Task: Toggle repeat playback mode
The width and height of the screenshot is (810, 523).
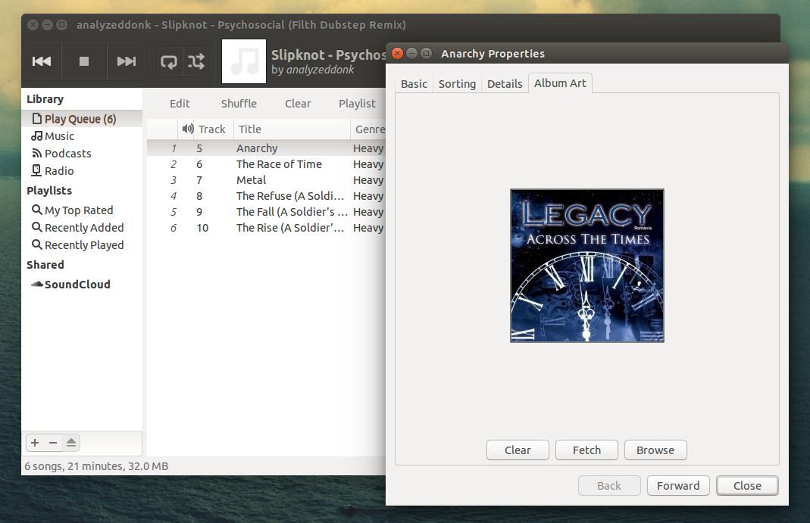Action: 168,61
